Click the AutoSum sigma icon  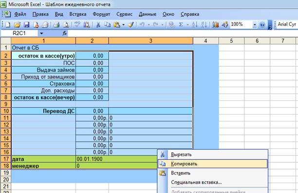point(181,25)
